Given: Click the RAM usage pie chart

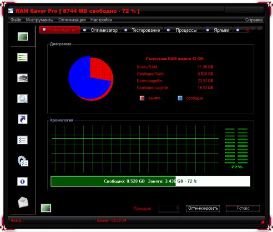Looking at the screenshot, I should [91, 78].
